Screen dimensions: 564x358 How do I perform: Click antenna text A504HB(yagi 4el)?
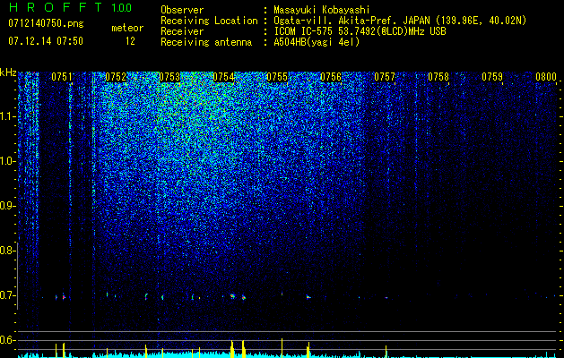pyautogui.click(x=317, y=42)
